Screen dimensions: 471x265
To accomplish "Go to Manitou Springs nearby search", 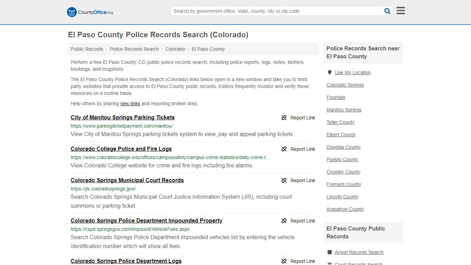I will click(344, 110).
